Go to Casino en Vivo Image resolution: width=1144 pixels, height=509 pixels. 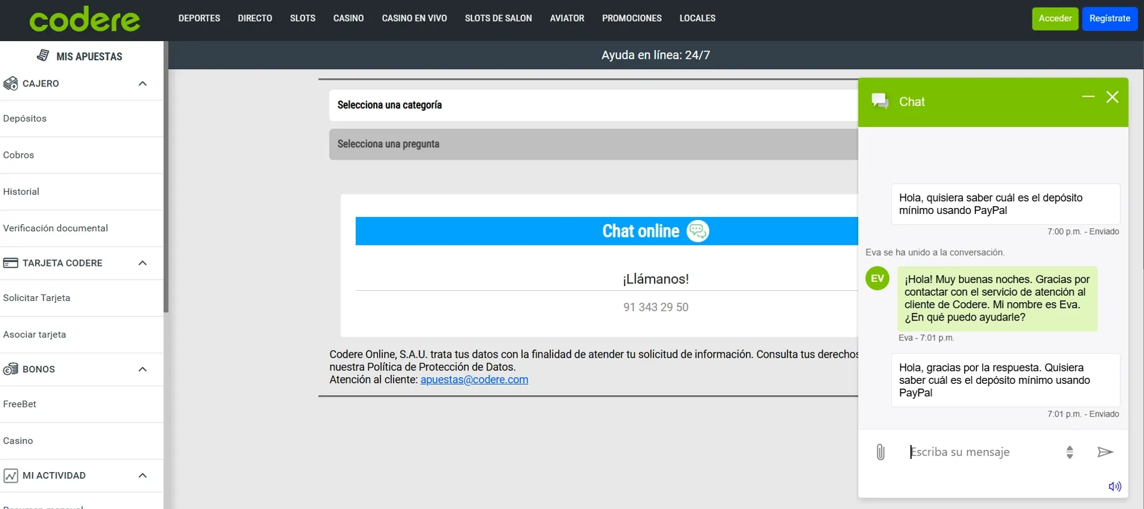coord(414,18)
